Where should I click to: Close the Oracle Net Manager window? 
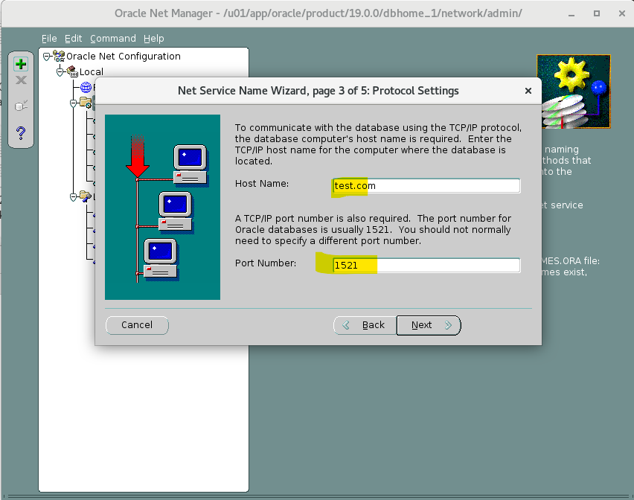[622, 13]
